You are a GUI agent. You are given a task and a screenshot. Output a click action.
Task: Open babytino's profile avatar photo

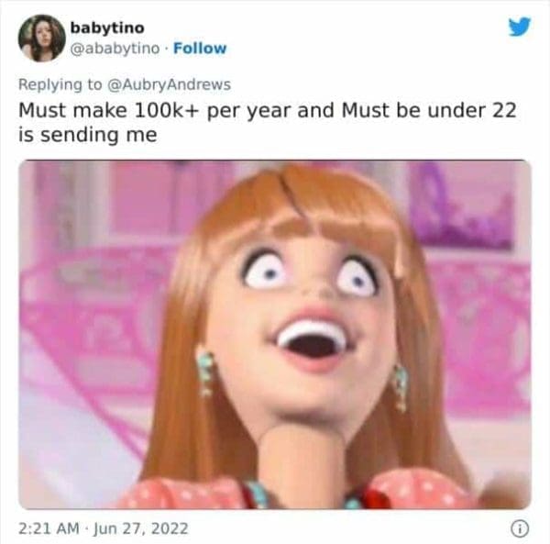(x=42, y=38)
